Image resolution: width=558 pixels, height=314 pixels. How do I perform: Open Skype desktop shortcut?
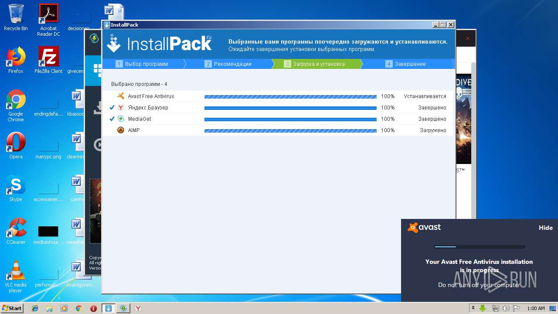16,188
